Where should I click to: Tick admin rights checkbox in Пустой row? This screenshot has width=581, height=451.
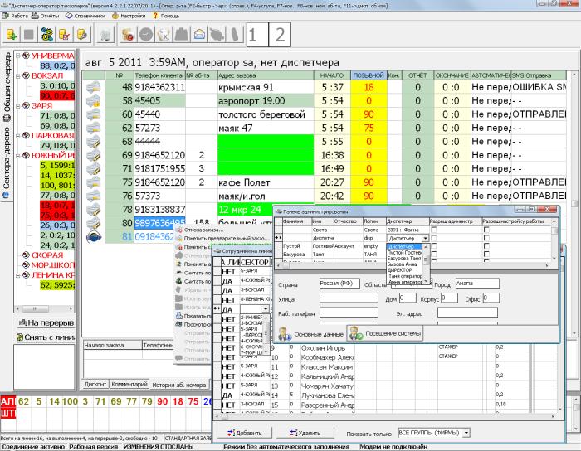[x=435, y=246]
